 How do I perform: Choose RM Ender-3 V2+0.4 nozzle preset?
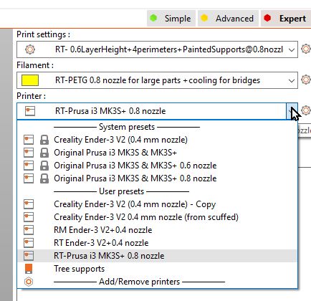point(158,230)
